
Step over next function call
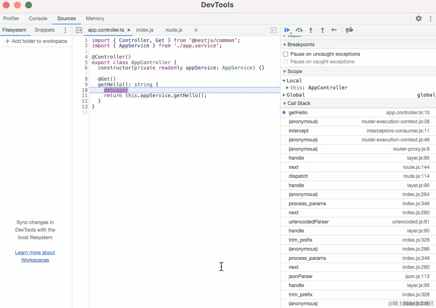pyautogui.click(x=299, y=30)
